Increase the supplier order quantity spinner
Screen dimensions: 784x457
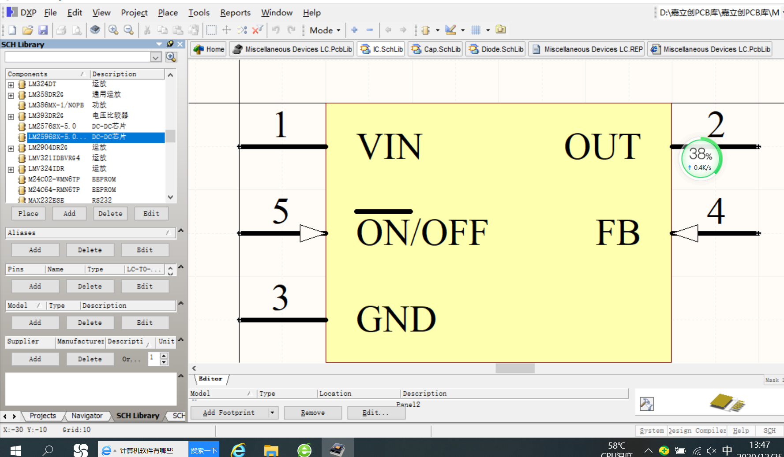[164, 355]
